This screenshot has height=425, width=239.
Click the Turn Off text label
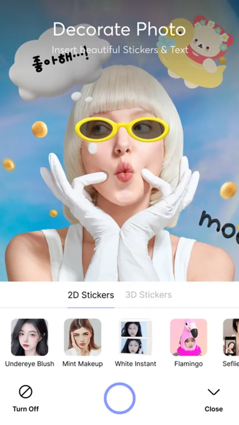[25, 409]
